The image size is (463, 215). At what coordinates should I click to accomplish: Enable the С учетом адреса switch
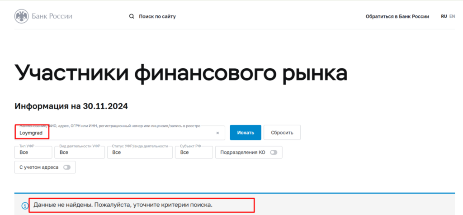[67, 167]
